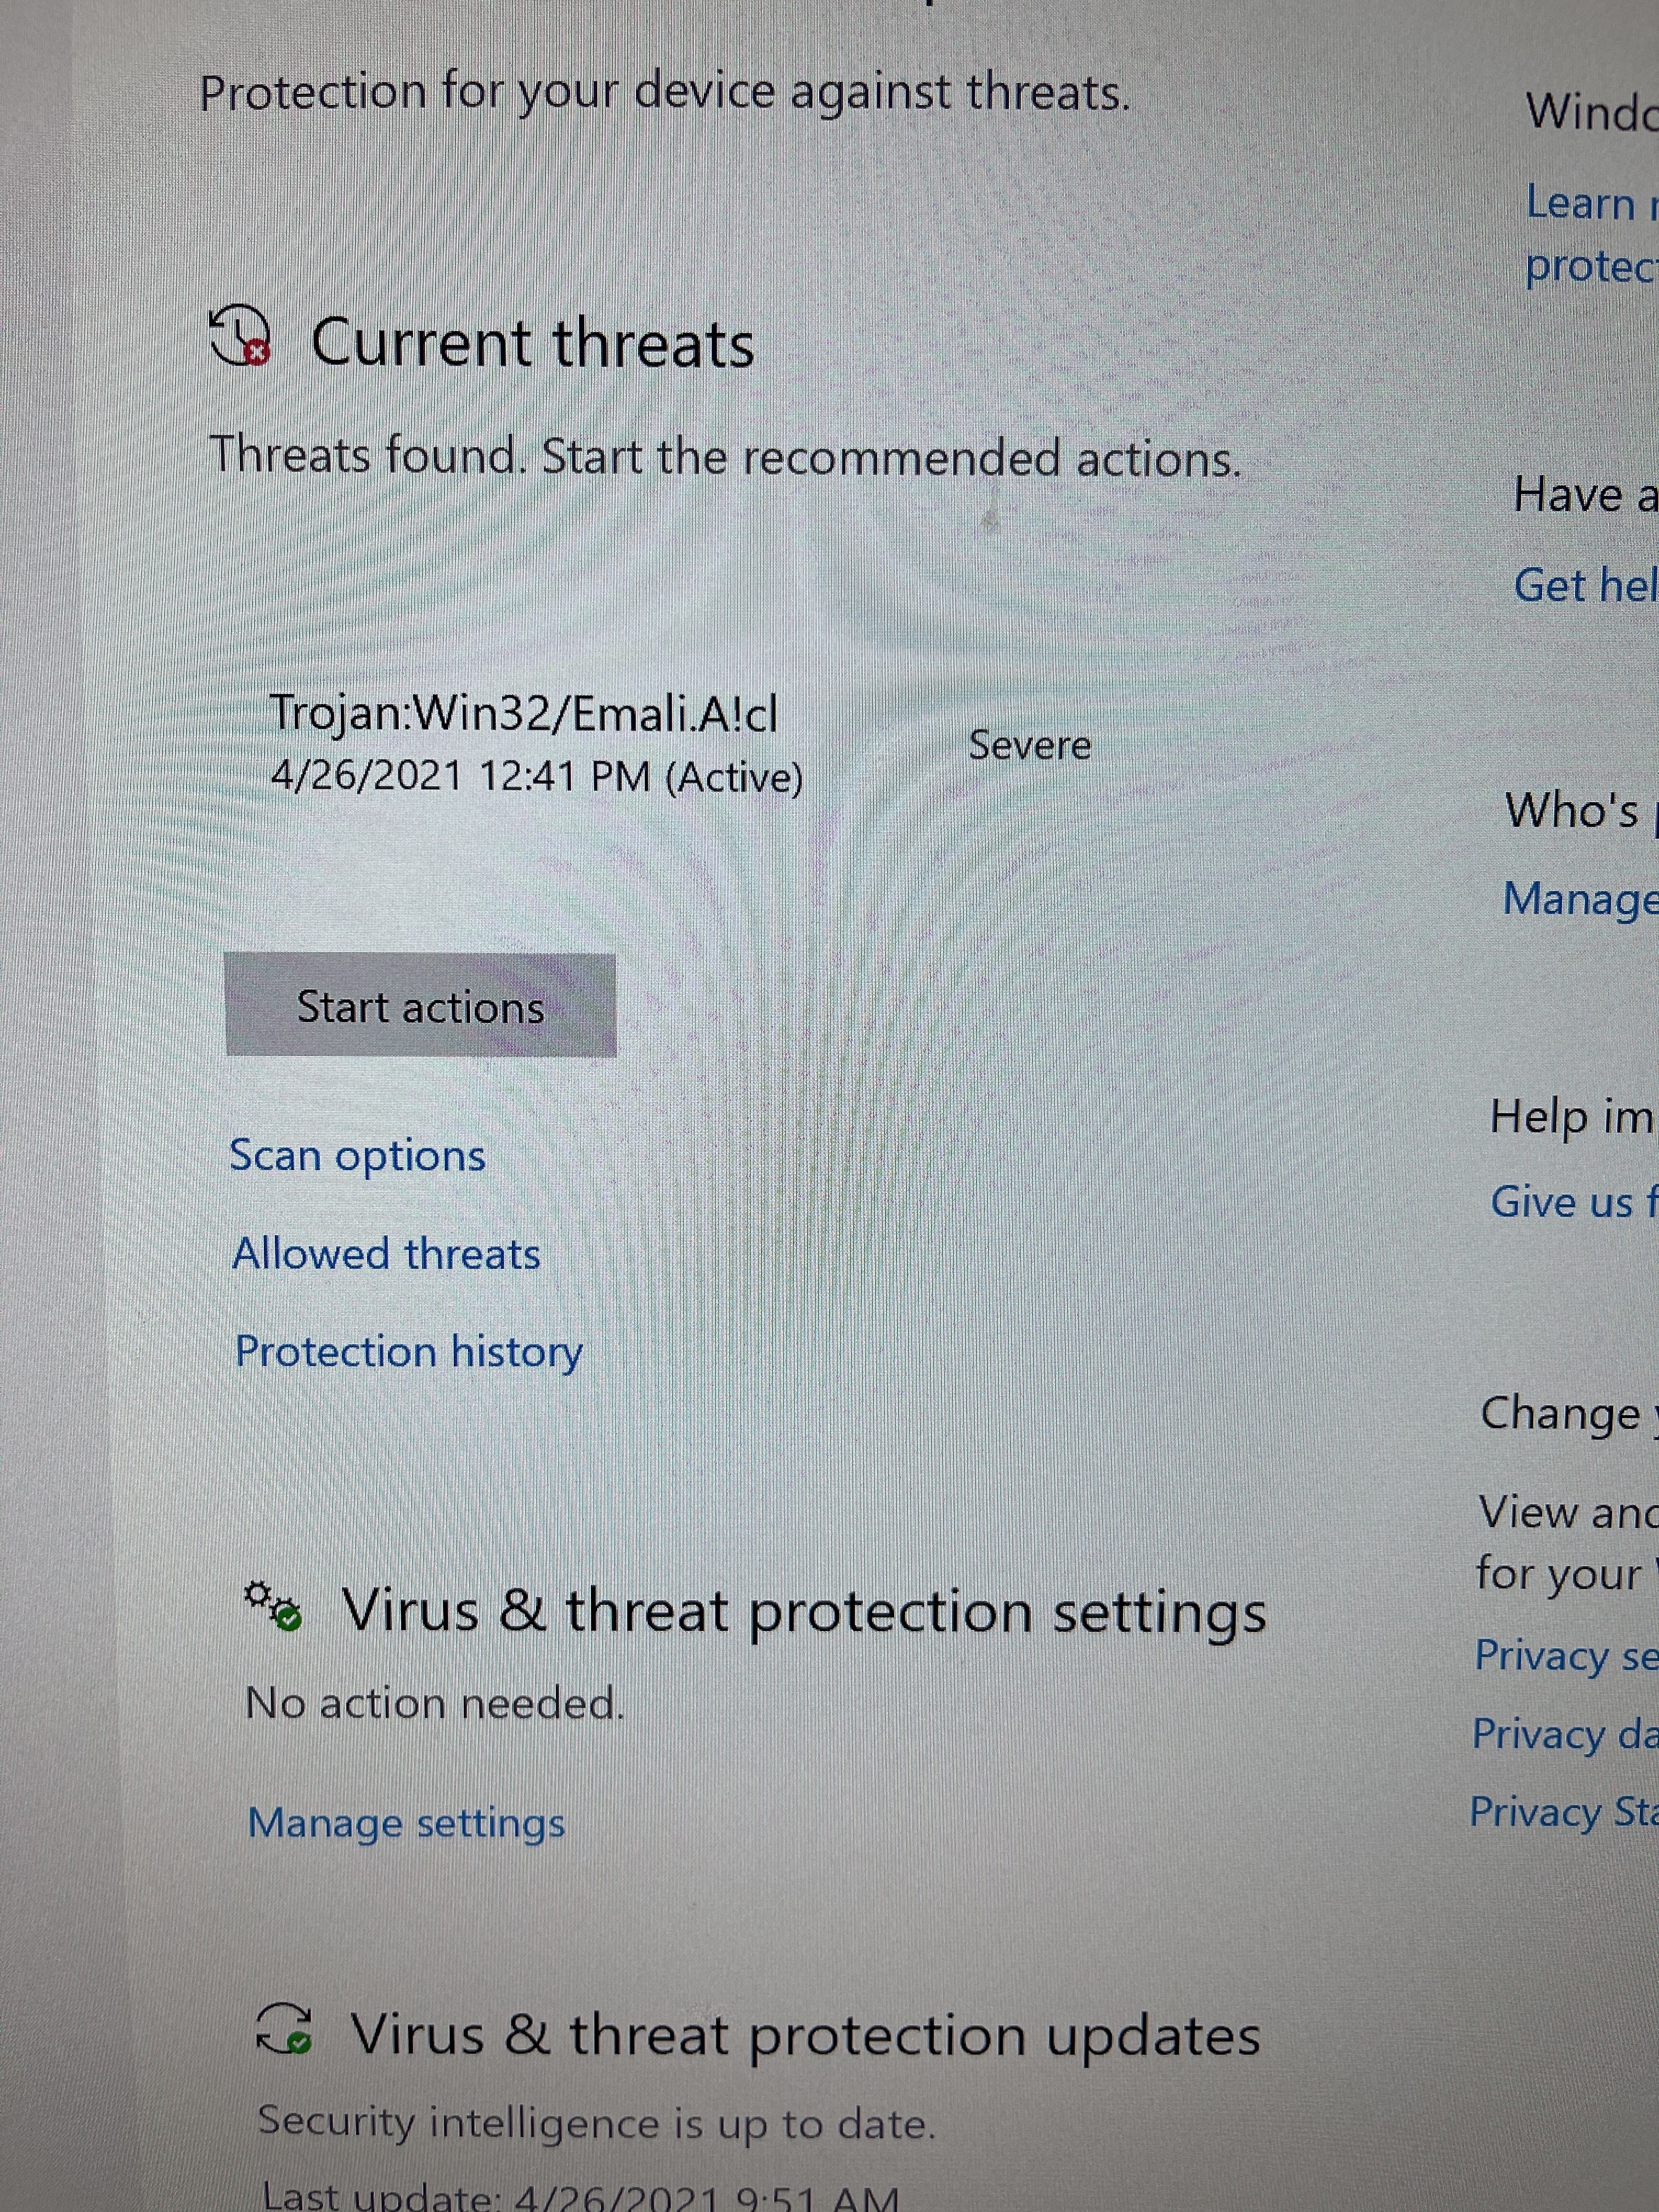
Task: Click the Severe threat level label
Action: pyautogui.click(x=1029, y=745)
